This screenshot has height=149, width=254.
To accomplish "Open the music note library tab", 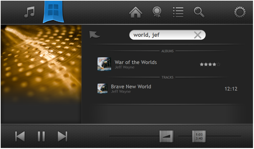I will pyautogui.click(x=30, y=12).
